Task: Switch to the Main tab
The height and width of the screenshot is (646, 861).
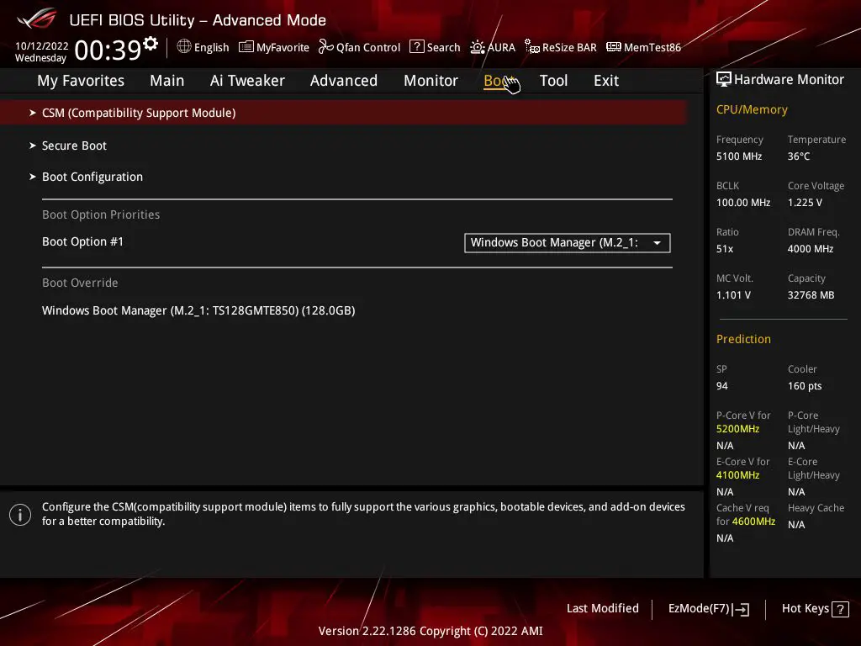Action: click(x=167, y=81)
